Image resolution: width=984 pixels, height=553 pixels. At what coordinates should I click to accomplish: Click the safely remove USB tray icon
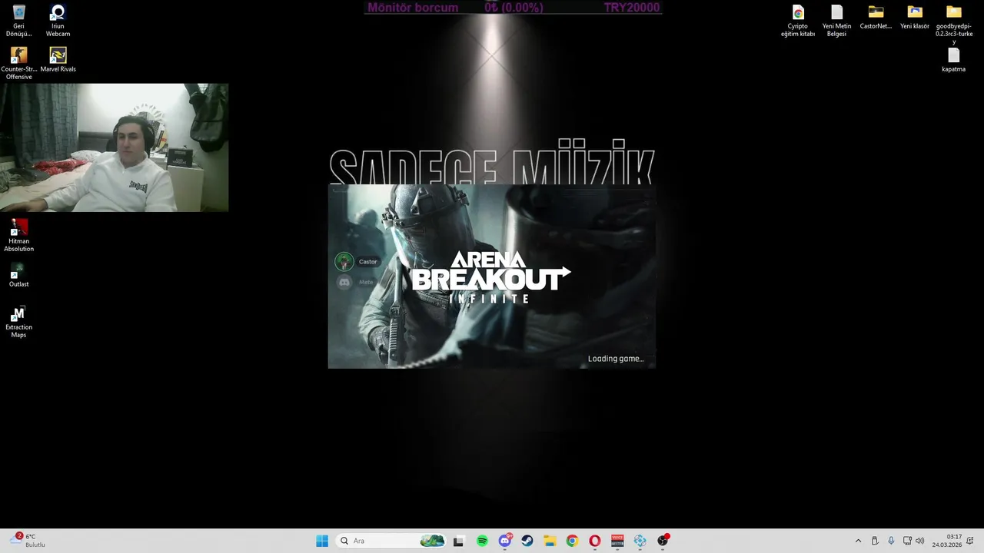click(875, 541)
